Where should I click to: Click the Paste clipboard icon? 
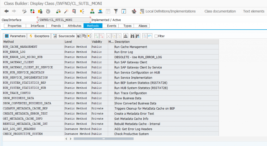click(119, 36)
